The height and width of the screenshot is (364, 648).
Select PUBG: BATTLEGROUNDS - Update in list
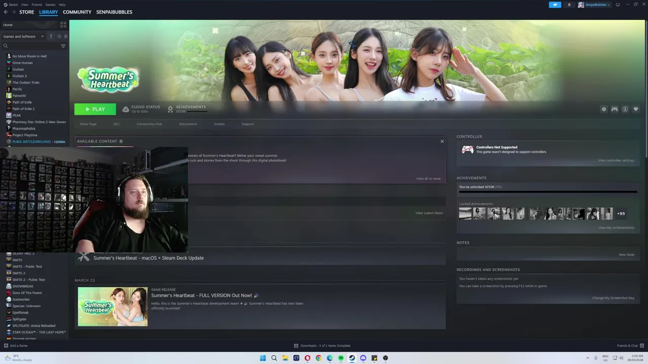click(x=38, y=142)
